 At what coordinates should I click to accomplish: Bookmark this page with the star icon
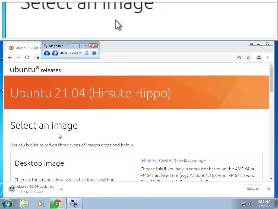[x=248, y=57]
